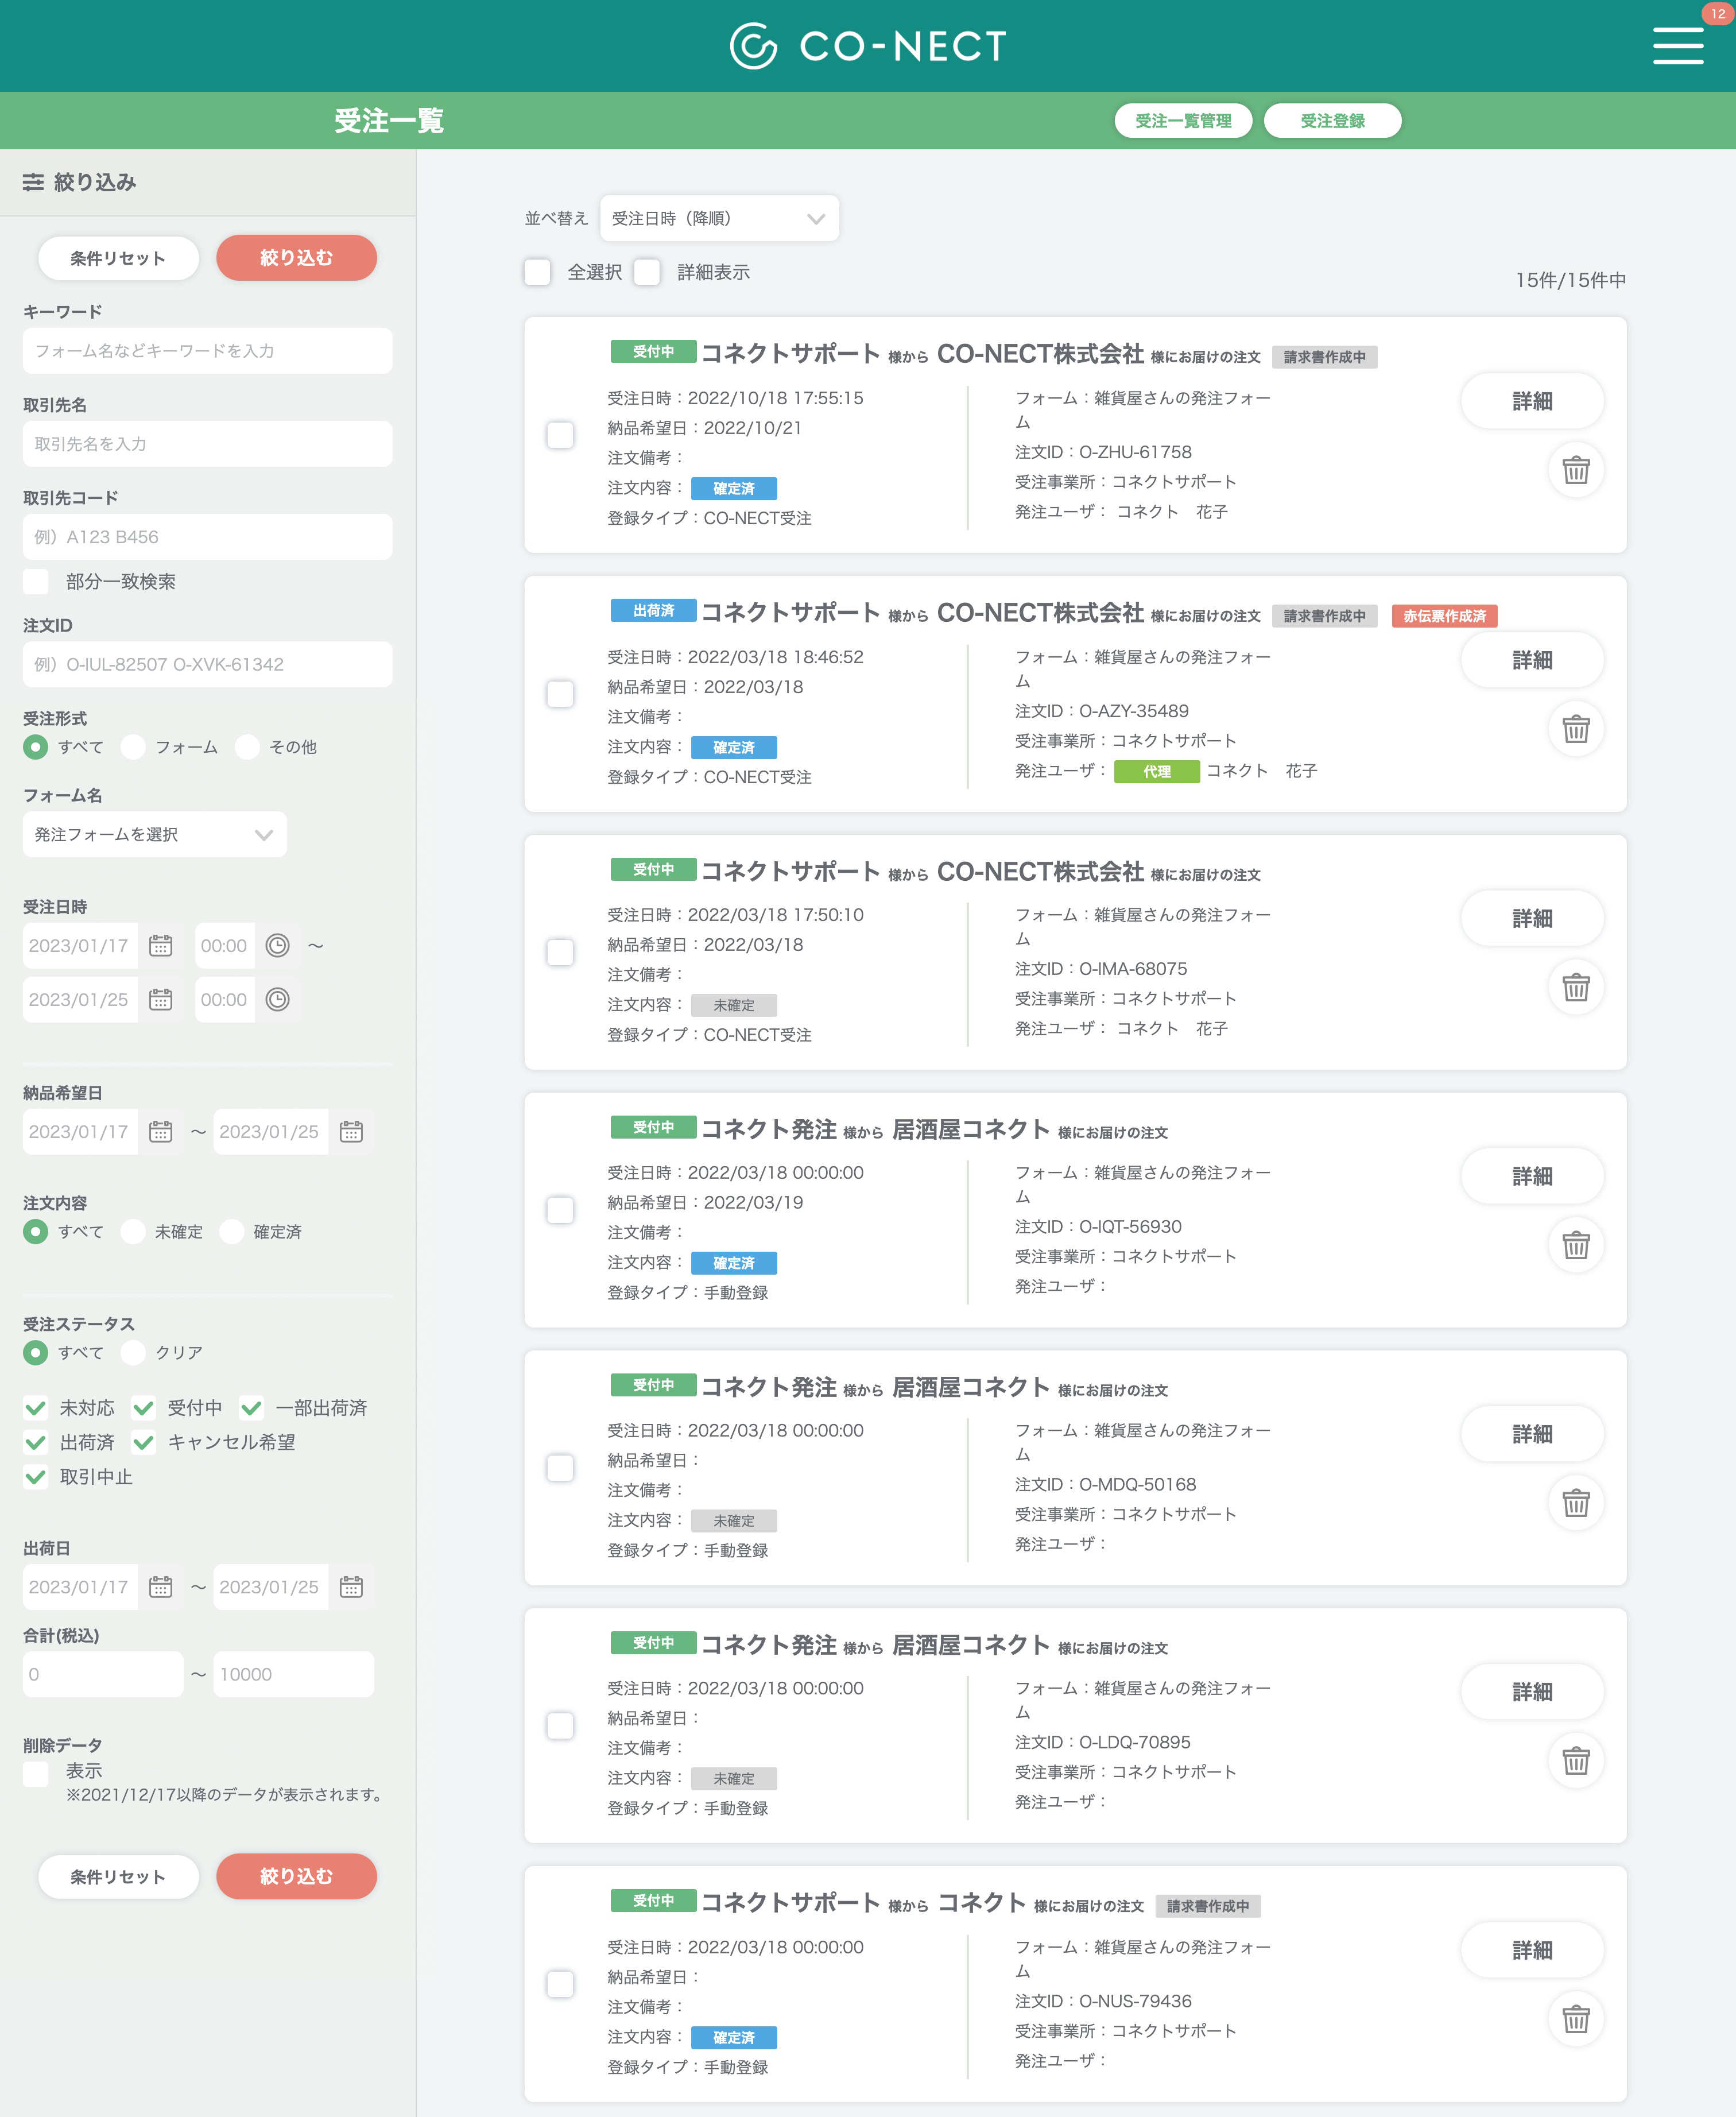Click the notification badge showing 12
The width and height of the screenshot is (1736, 2117).
1718,14
